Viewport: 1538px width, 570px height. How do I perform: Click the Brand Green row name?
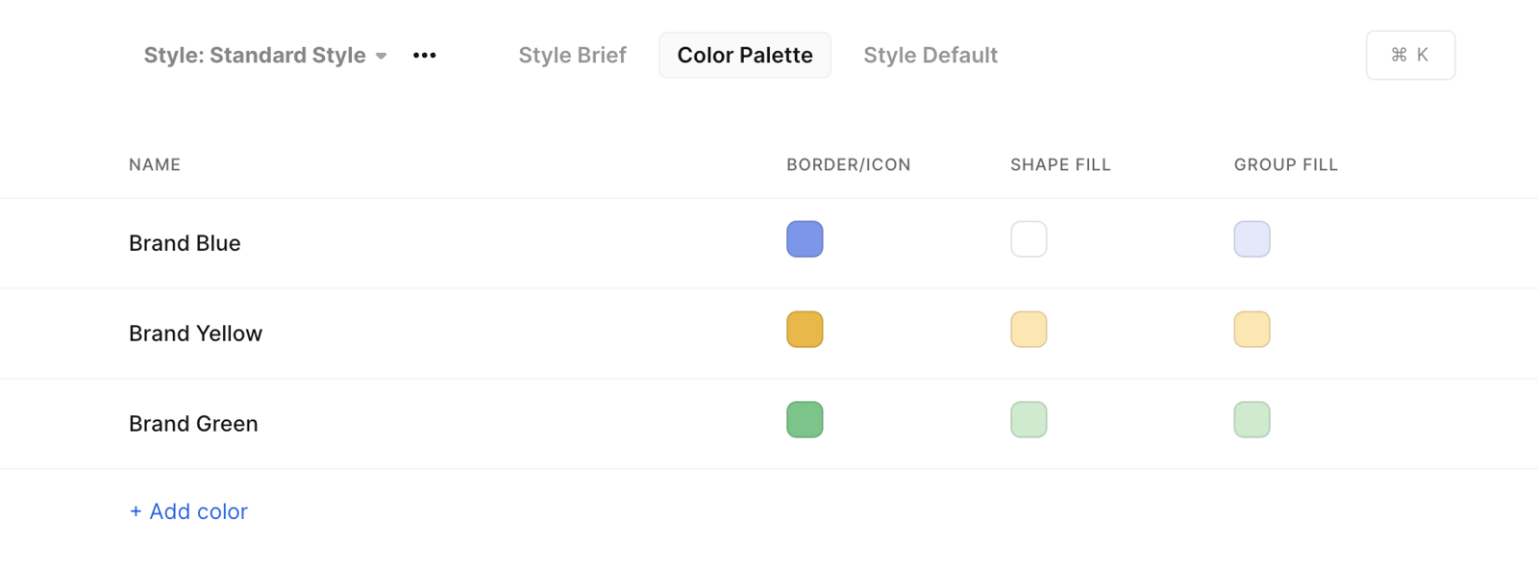click(193, 424)
